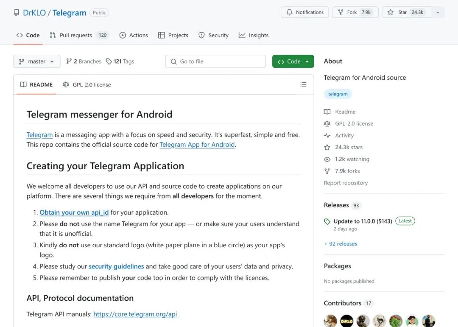Click the Telegram messenger for Android heading
This screenshot has height=327, width=458.
pos(99,114)
